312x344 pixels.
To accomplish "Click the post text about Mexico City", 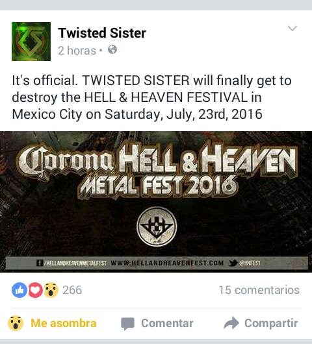I will click(151, 97).
